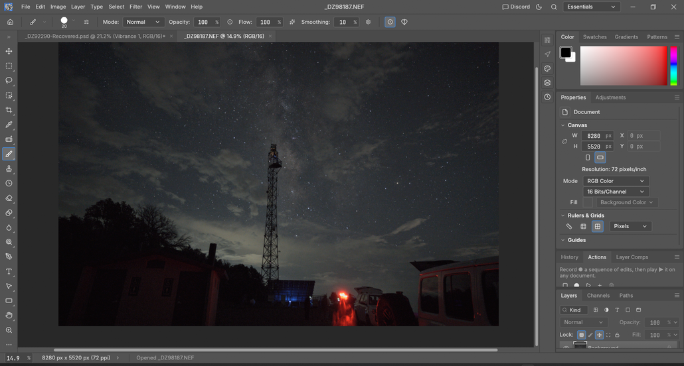Toggle rulers in Rulers & Grids
Image resolution: width=684 pixels, height=366 pixels.
click(569, 226)
